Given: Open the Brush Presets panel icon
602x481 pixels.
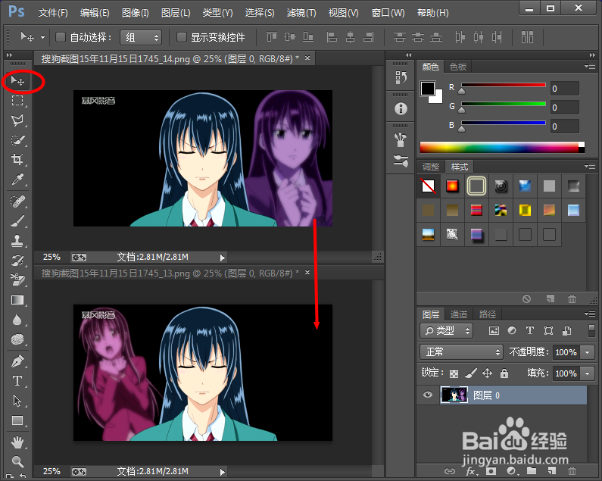Looking at the screenshot, I should click(401, 140).
